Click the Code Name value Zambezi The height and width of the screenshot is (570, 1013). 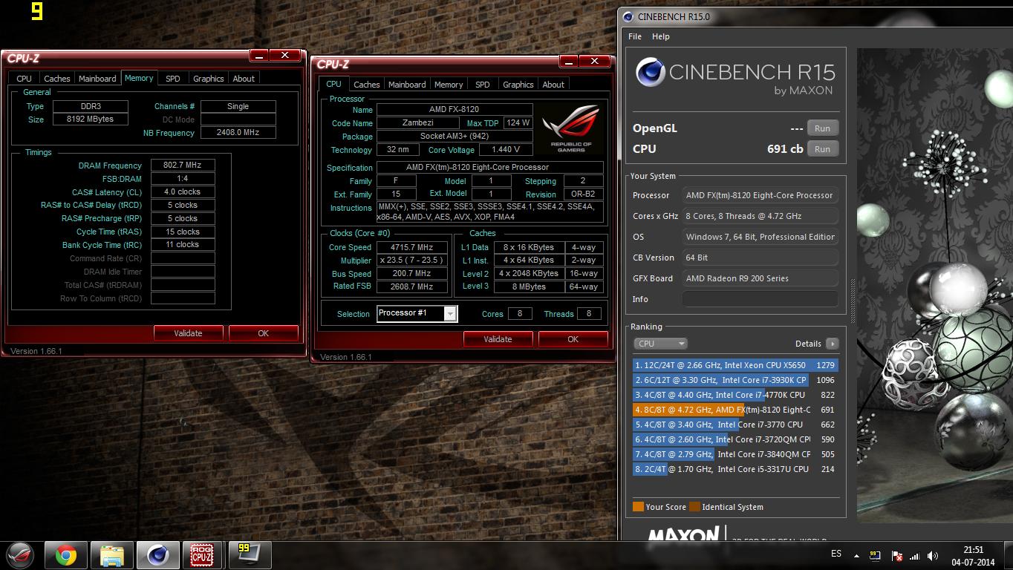418,123
